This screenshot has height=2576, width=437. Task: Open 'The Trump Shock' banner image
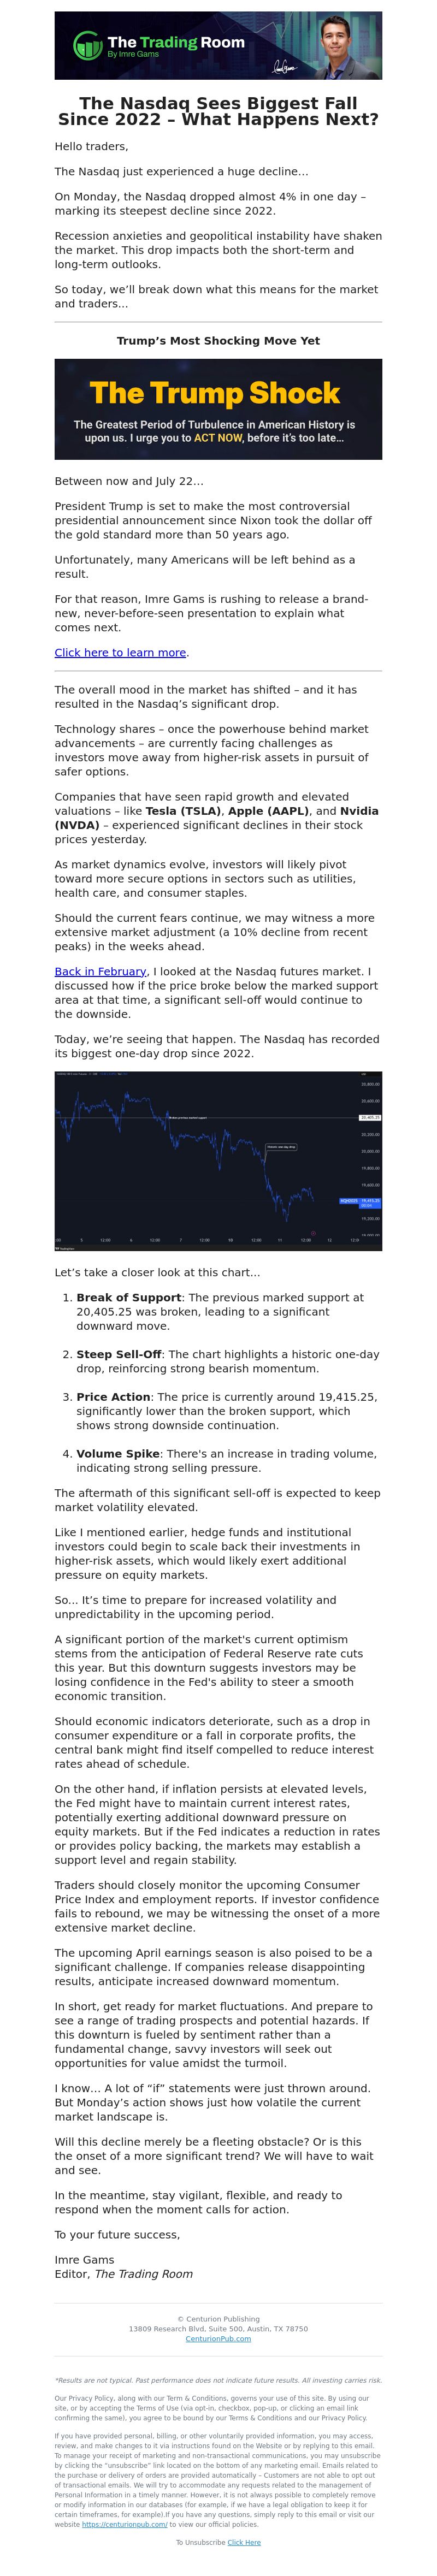pos(218,409)
